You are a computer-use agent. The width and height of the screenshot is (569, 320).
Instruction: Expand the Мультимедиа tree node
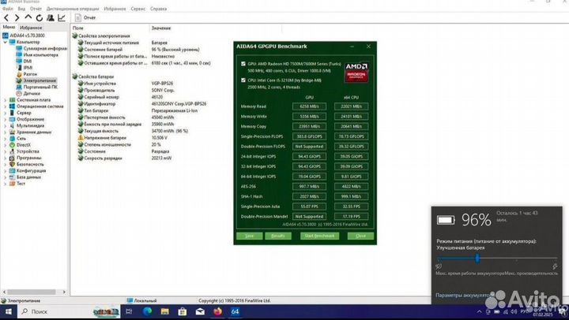click(5, 125)
